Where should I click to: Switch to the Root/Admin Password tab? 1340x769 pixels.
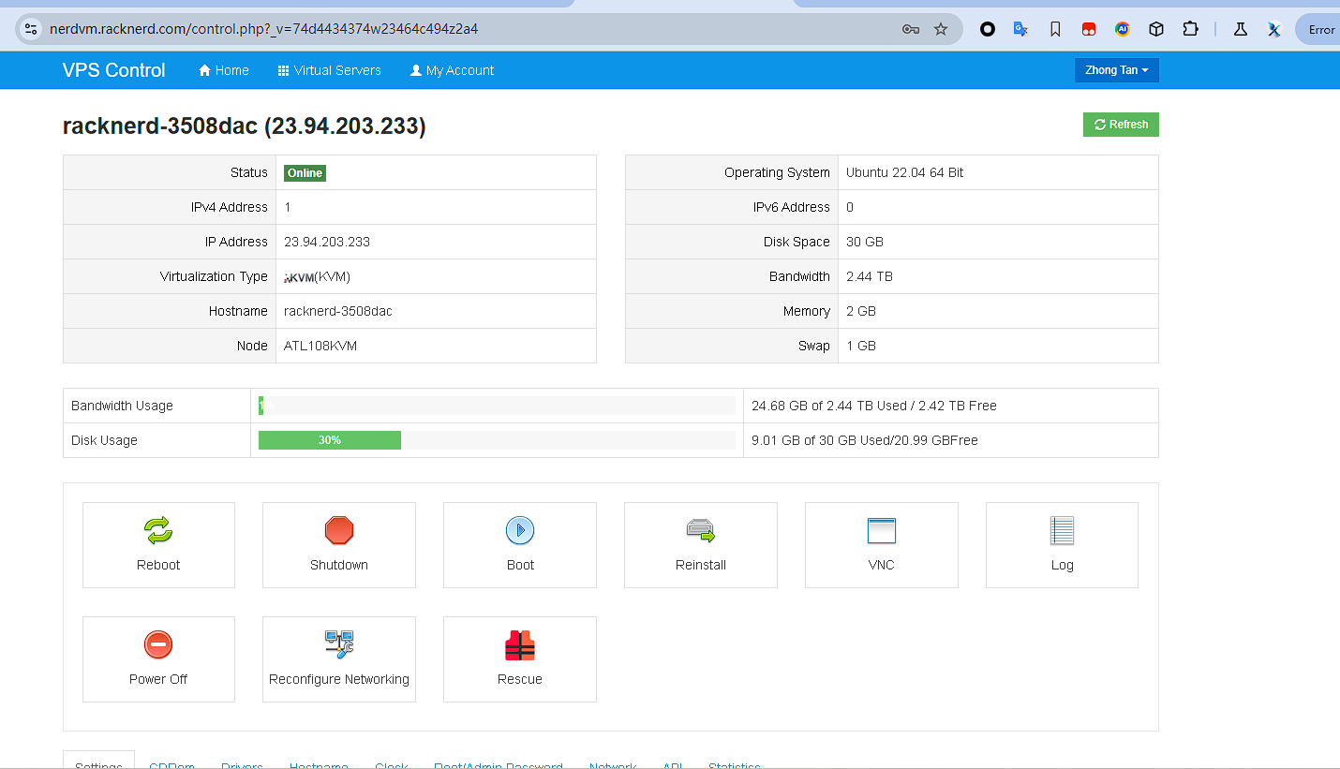tap(499, 764)
